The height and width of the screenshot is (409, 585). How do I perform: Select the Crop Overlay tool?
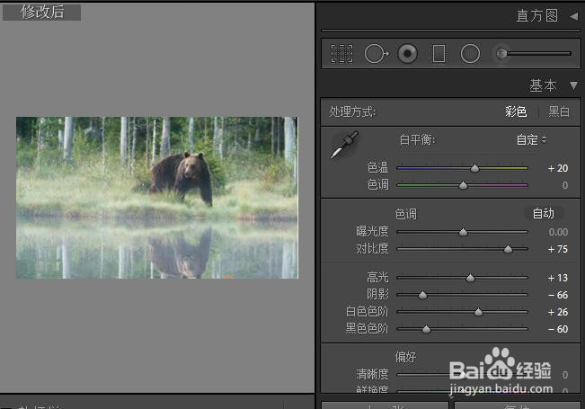click(x=341, y=54)
